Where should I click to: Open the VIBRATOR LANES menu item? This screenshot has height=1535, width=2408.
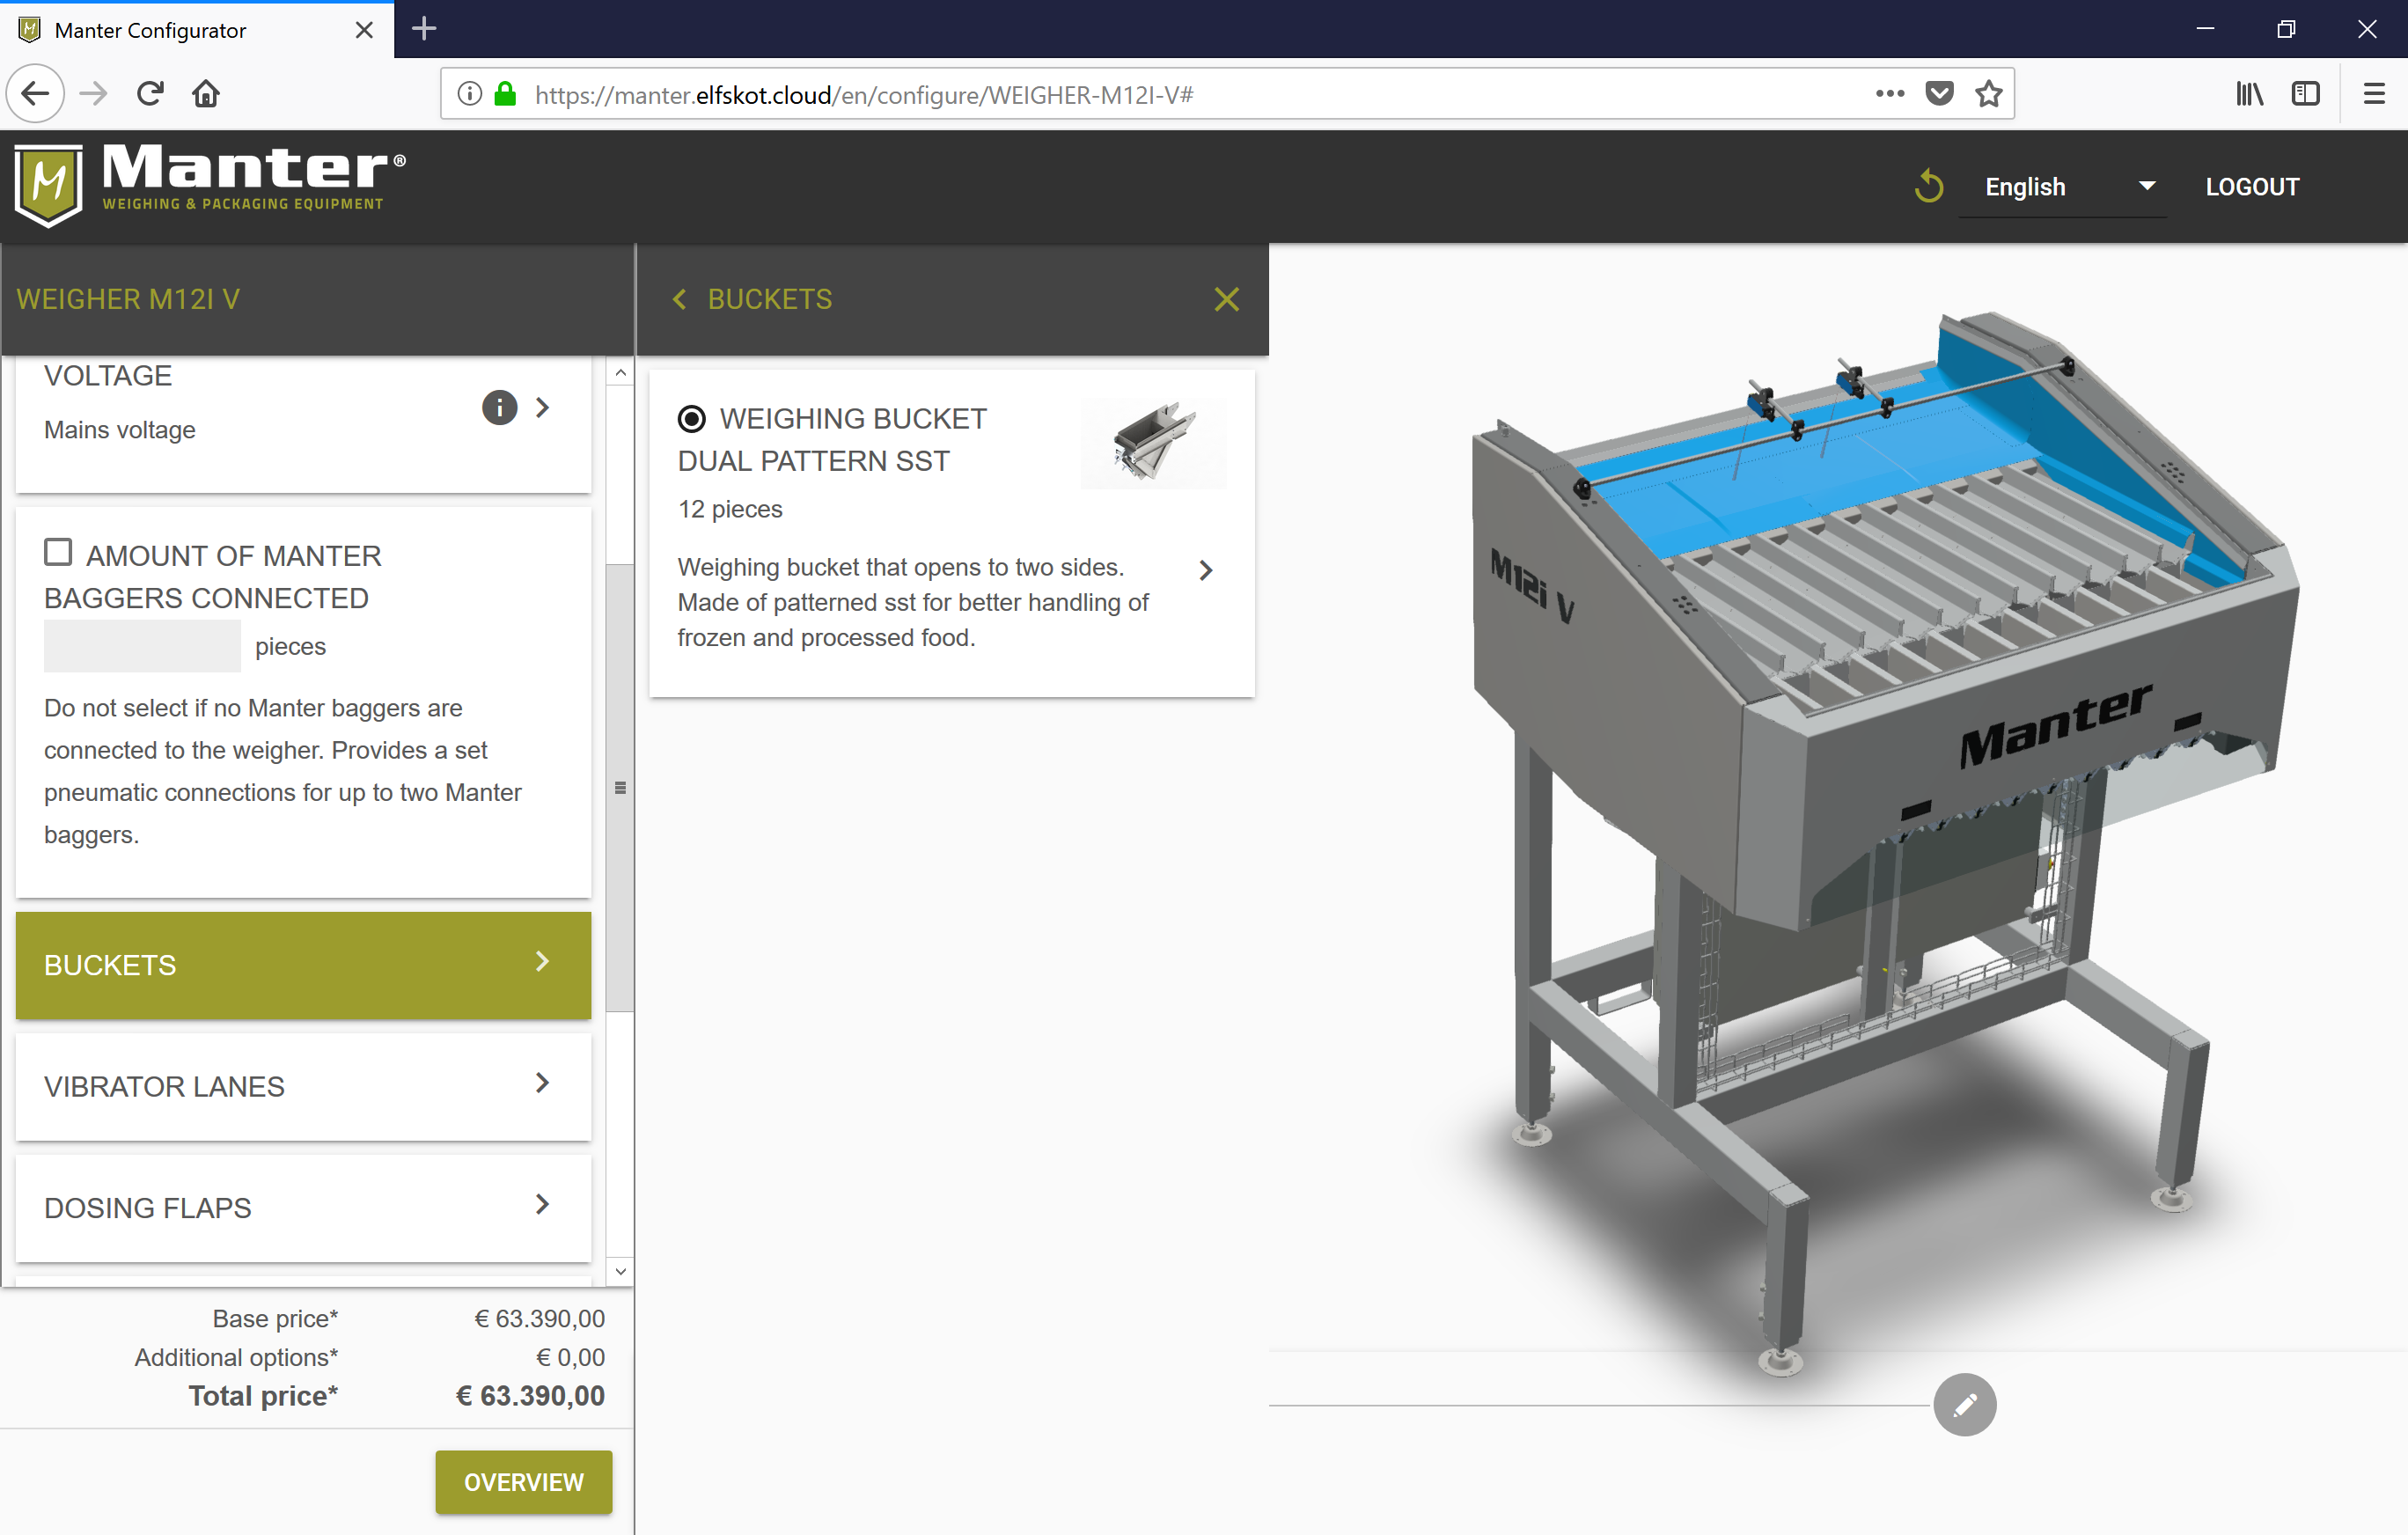coord(303,1086)
